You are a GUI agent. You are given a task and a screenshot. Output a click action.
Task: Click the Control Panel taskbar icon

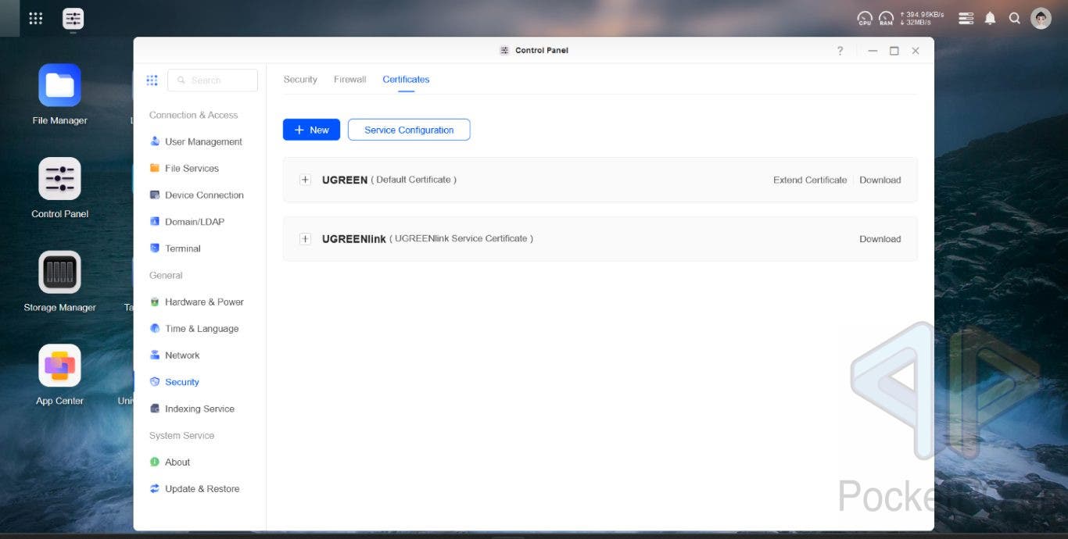point(73,18)
